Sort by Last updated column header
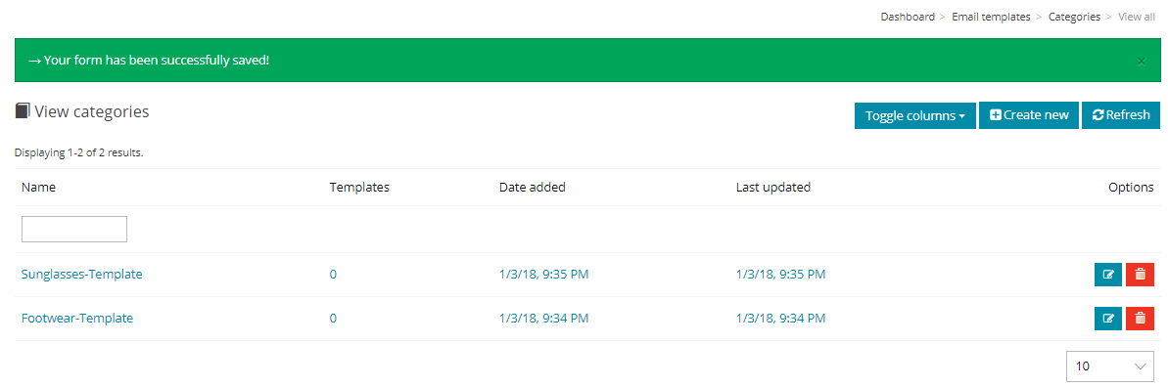Viewport: 1168px width, 387px height. click(x=772, y=188)
